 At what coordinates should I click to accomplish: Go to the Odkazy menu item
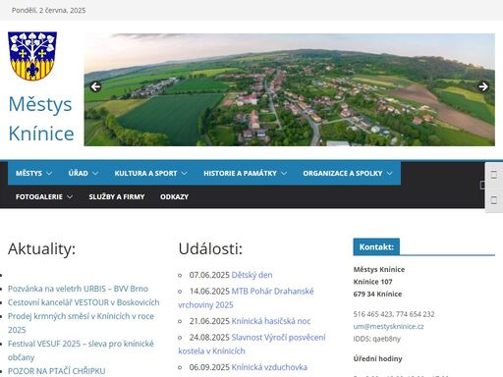(x=174, y=196)
